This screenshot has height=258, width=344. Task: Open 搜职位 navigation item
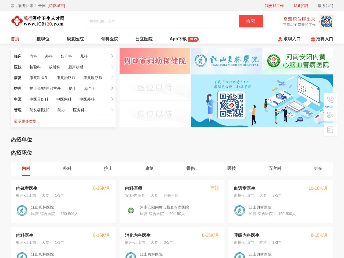click(43, 39)
